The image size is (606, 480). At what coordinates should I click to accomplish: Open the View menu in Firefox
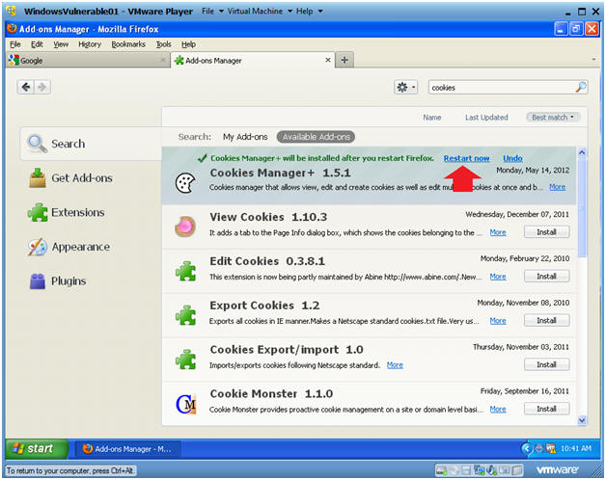[61, 44]
